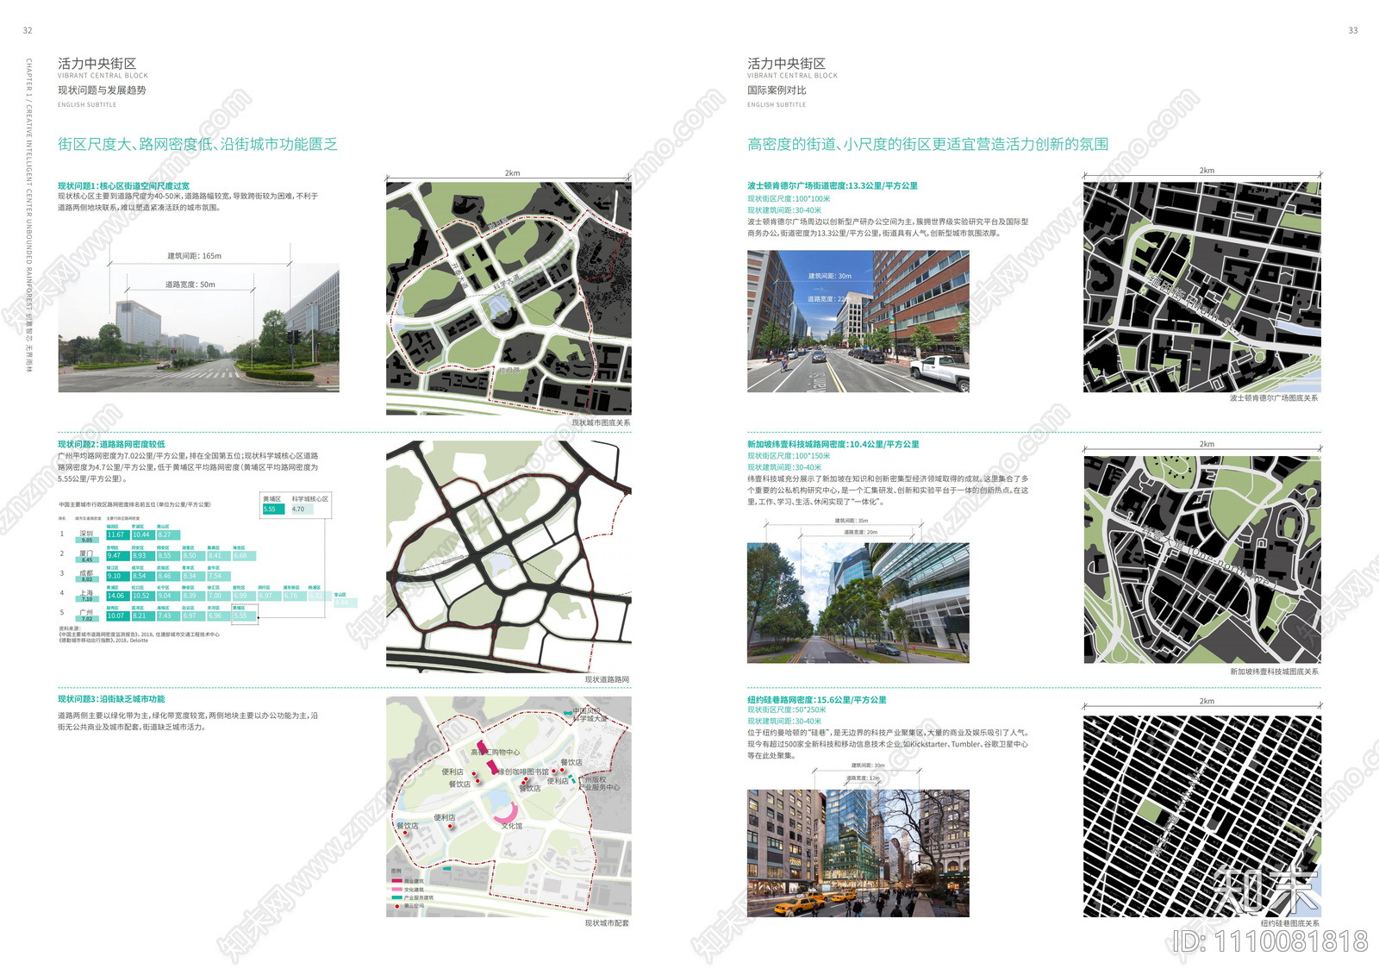The height and width of the screenshot is (975, 1379).
Task: Click the headline 街区尺度大、路网密度低、沿街城市功能匮乏
Action: pyautogui.click(x=197, y=144)
